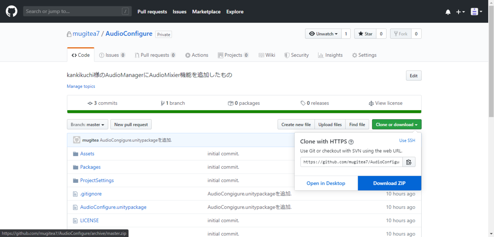Open the Assets folder
Viewport: 494px width, 237px height.
[x=87, y=154]
